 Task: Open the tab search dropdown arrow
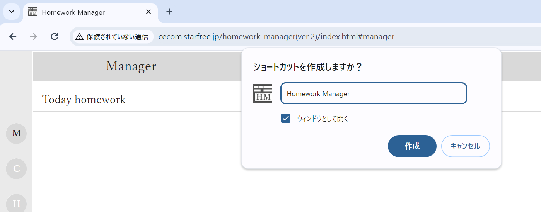12,12
